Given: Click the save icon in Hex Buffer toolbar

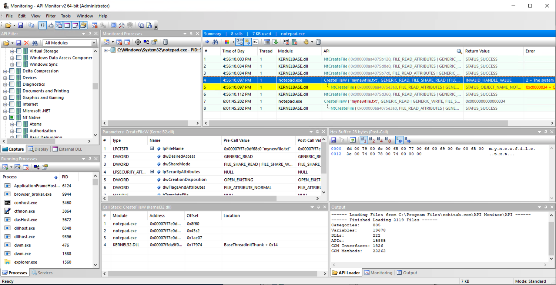Looking at the screenshot, I should (x=334, y=140).
